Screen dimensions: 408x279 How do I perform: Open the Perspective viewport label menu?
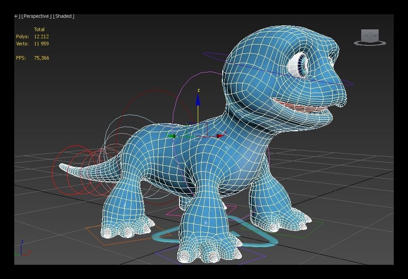pyautogui.click(x=36, y=16)
